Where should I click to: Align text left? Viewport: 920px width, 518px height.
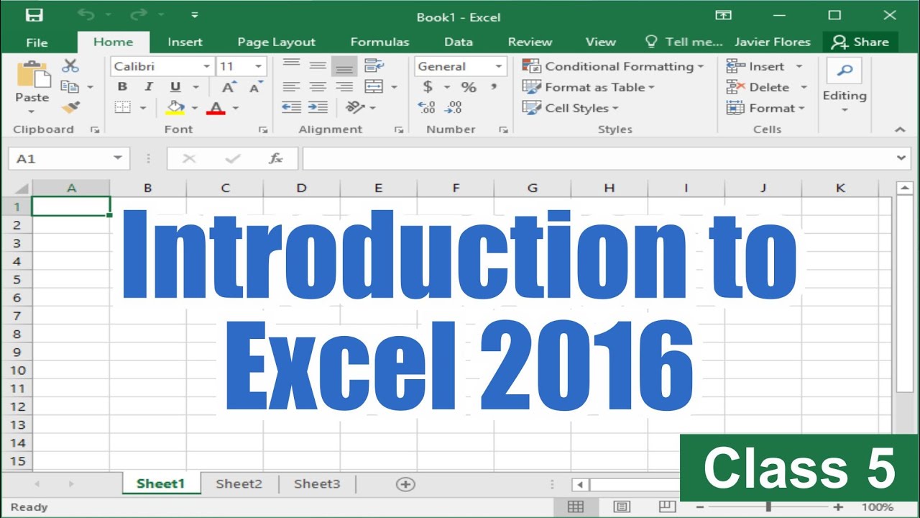click(291, 87)
